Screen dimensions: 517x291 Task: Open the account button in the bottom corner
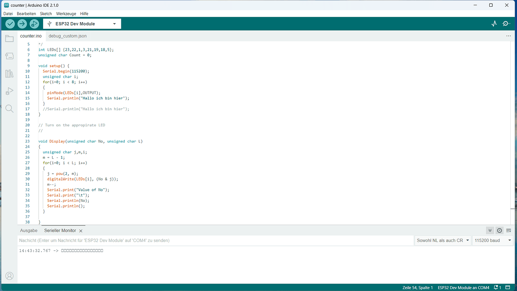9,276
